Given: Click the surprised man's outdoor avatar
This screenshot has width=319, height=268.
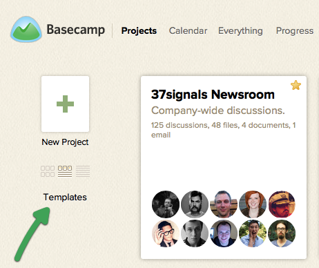Looking at the screenshot, I should click(x=253, y=233).
